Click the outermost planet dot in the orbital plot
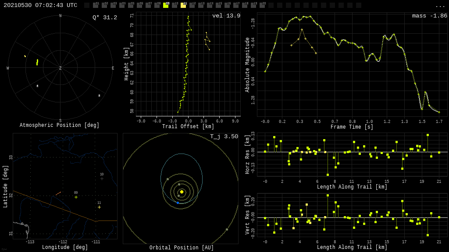 coord(227,229)
